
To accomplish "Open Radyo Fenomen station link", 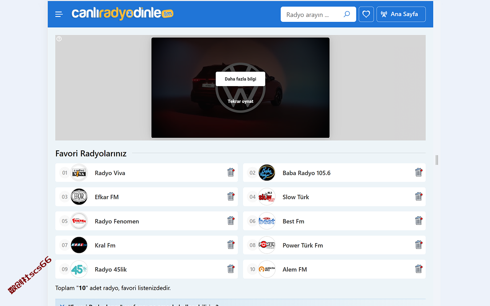I will click(x=117, y=221).
